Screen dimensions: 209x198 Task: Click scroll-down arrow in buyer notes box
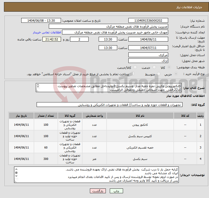(16, 177)
